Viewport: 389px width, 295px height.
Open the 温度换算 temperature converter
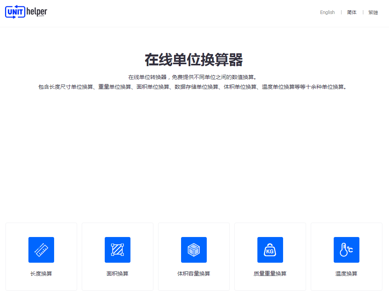[346, 274]
